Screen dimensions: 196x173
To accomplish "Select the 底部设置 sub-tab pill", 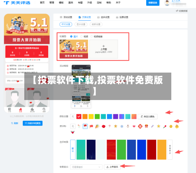I will click(96, 24).
